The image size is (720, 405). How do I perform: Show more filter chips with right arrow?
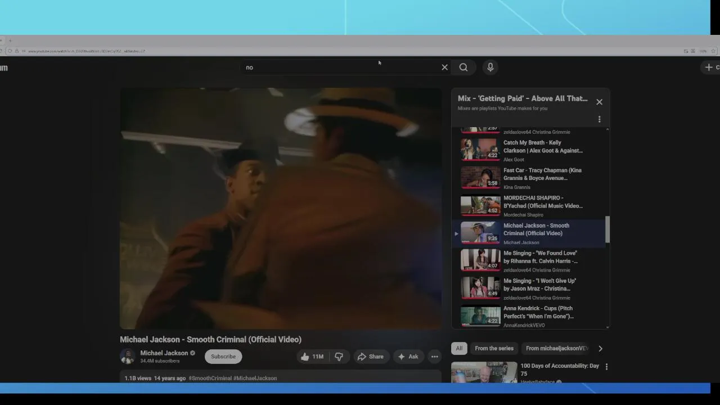click(x=600, y=349)
